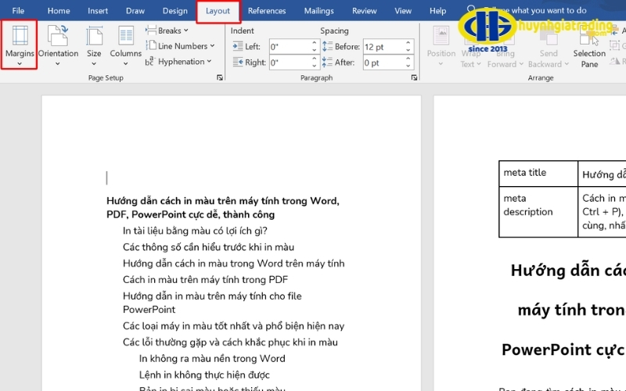Image resolution: width=626 pixels, height=391 pixels.
Task: Open the Line Numbers dropdown
Action: pos(180,46)
